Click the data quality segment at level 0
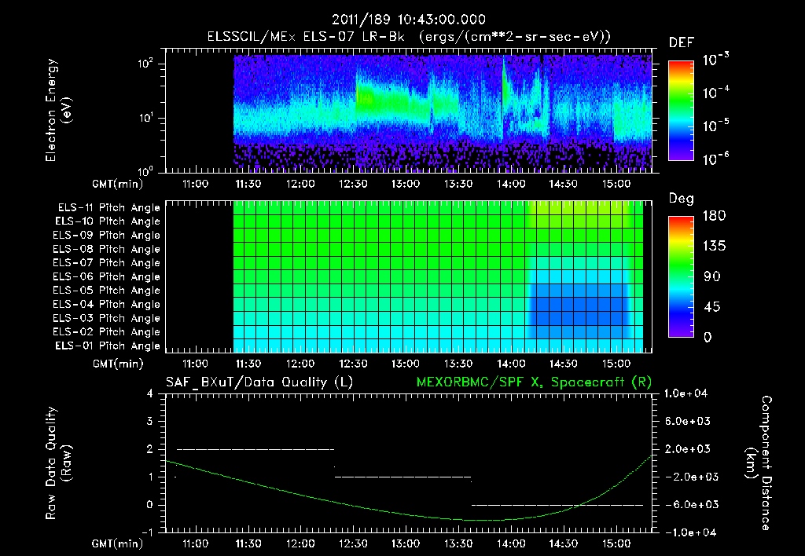805x556 pixels. click(557, 505)
